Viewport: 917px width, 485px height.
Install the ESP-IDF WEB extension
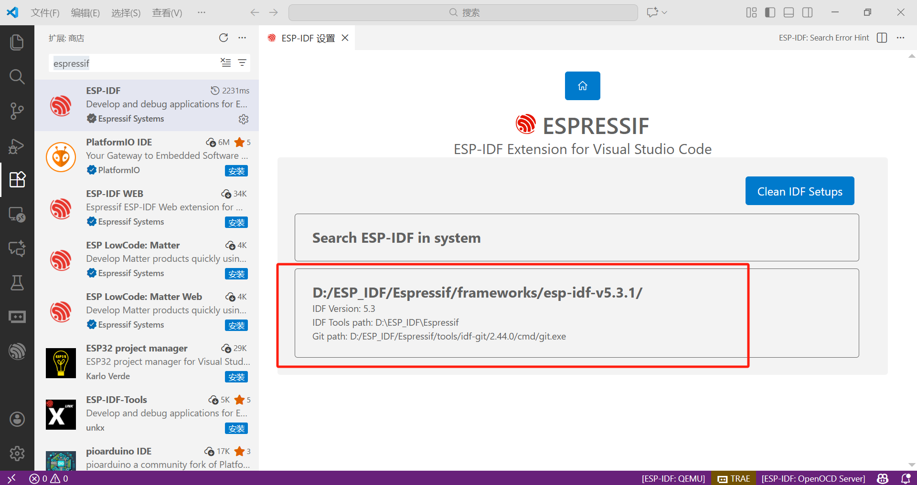coord(236,222)
